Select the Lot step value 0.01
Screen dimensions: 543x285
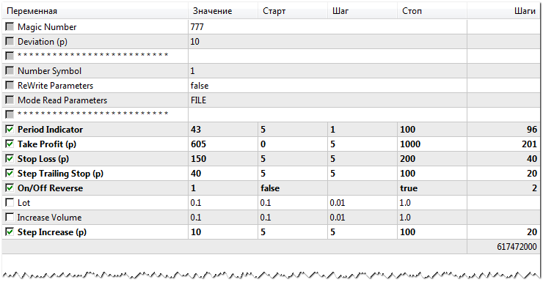[x=338, y=203]
